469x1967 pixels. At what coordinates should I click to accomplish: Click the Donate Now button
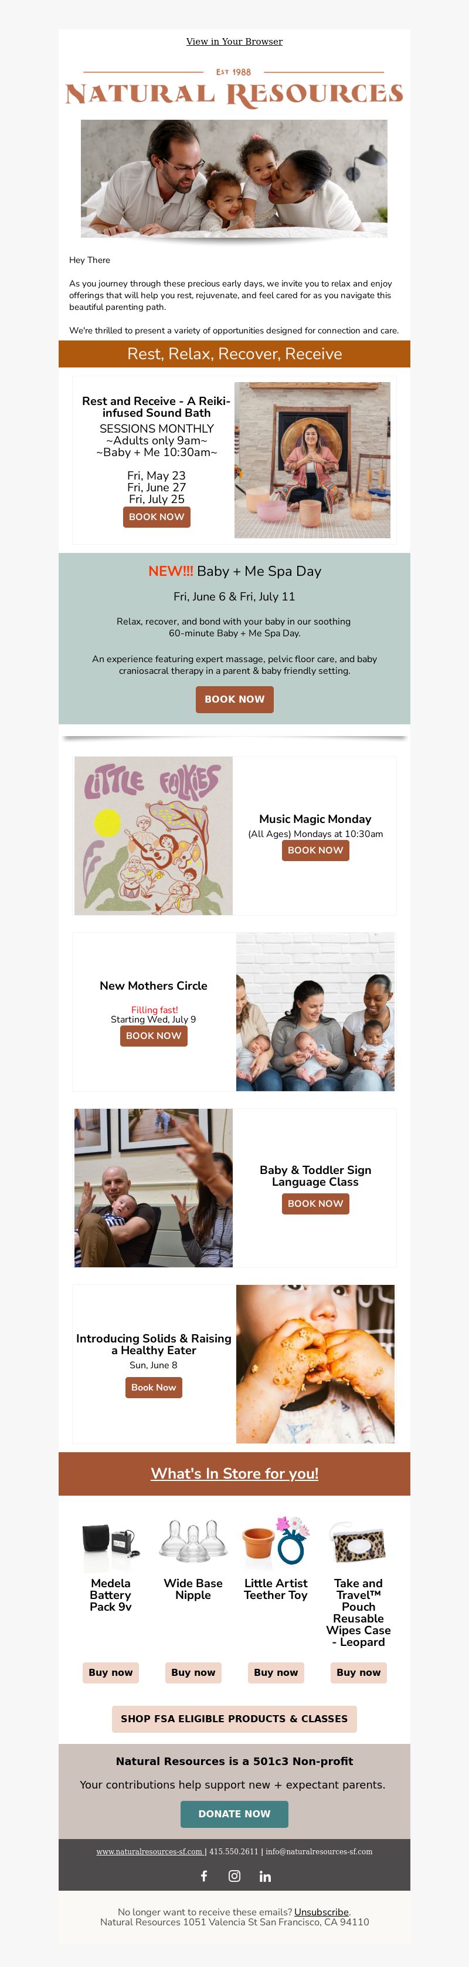coord(234,1814)
